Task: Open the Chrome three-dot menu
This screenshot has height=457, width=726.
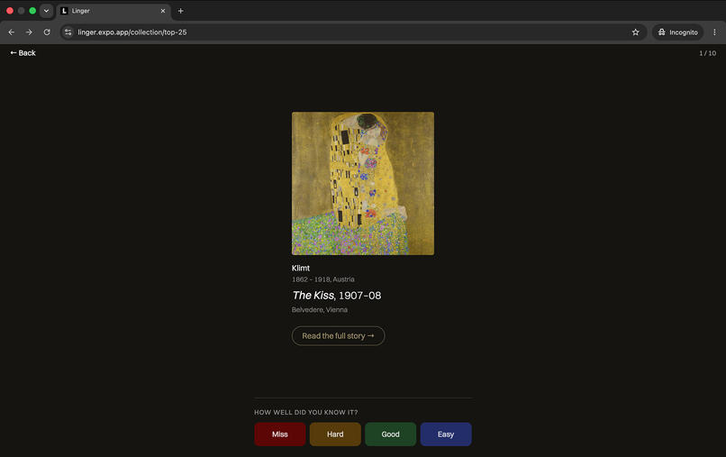Action: [x=714, y=32]
